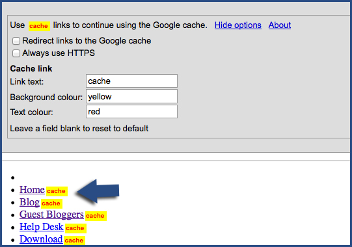Click the cache link beside Help Desk
Viewport: 352px width, 247px height.
point(75,228)
